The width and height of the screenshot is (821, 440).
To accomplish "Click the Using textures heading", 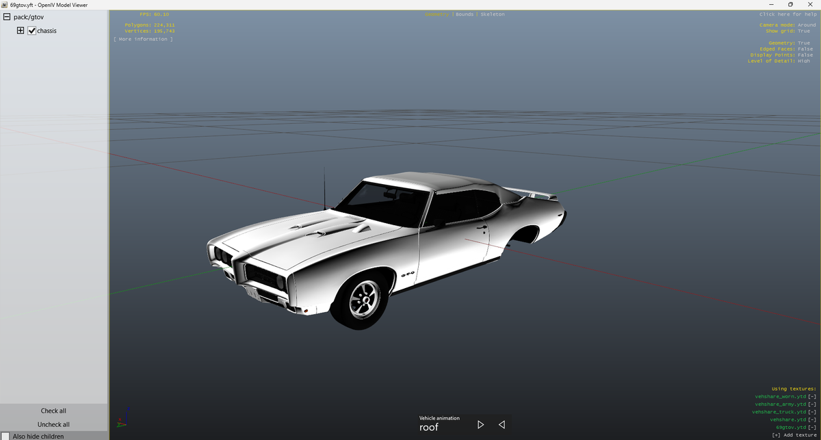I will 794,389.
